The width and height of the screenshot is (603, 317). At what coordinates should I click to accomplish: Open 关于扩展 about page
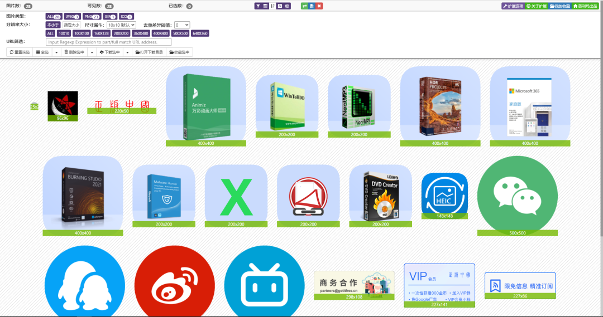(537, 6)
